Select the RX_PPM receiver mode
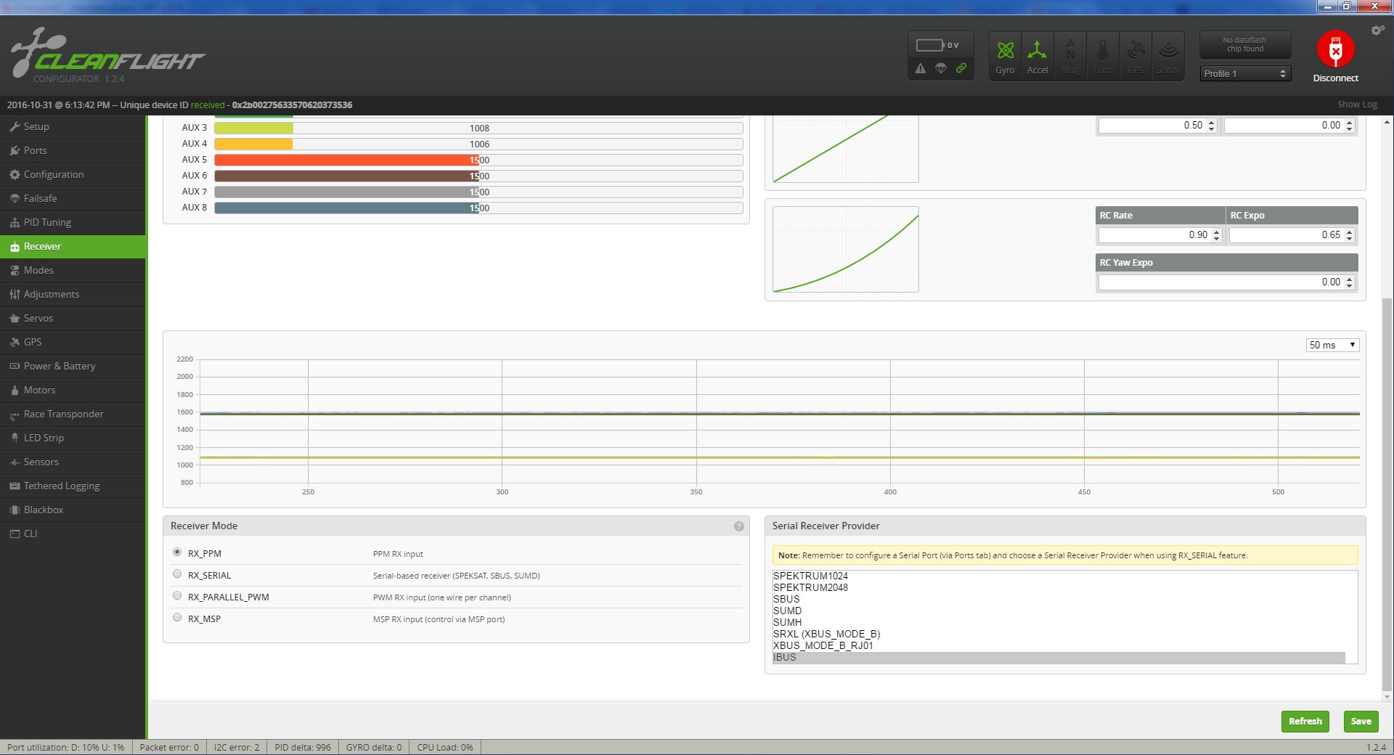 (x=177, y=552)
